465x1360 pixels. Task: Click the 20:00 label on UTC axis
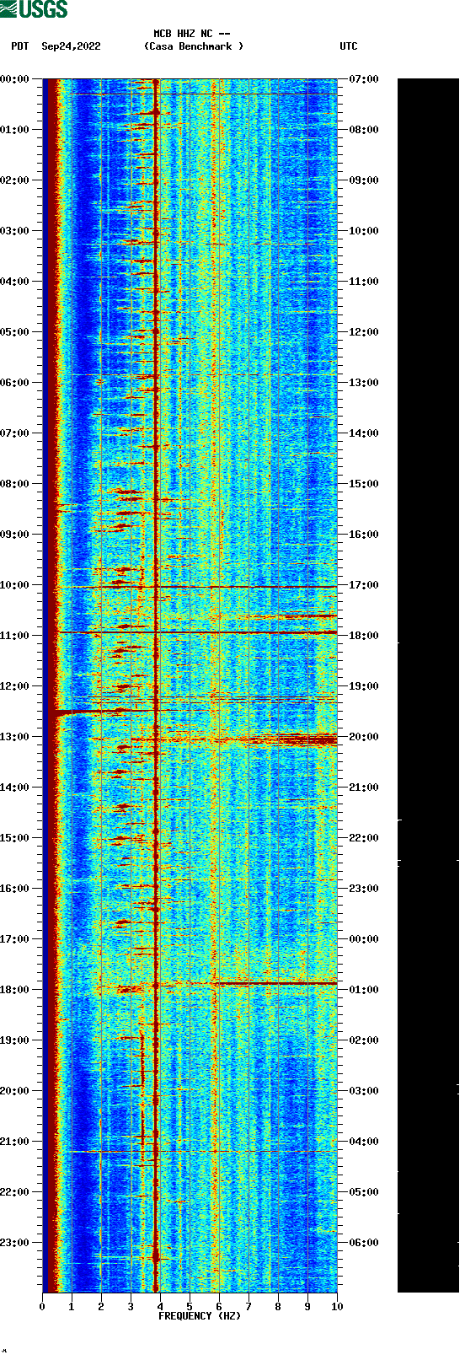(x=364, y=737)
